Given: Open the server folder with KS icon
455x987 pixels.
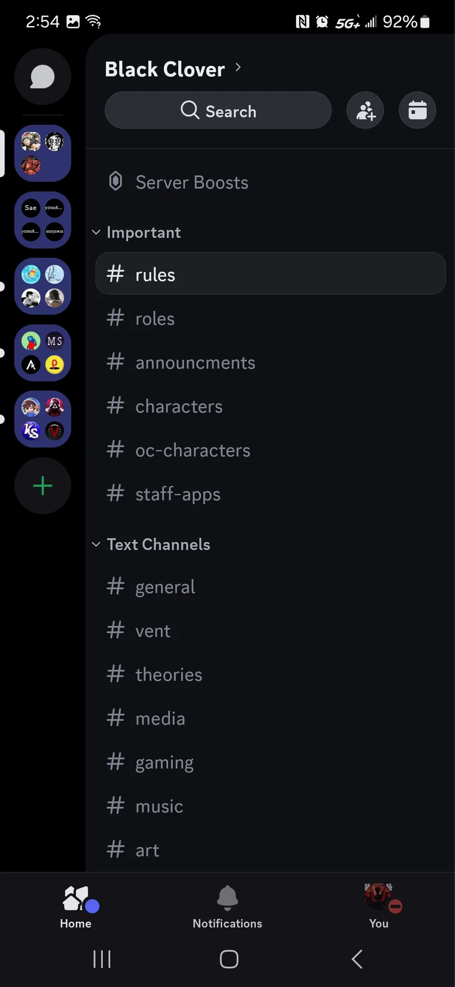Looking at the screenshot, I should (42, 419).
